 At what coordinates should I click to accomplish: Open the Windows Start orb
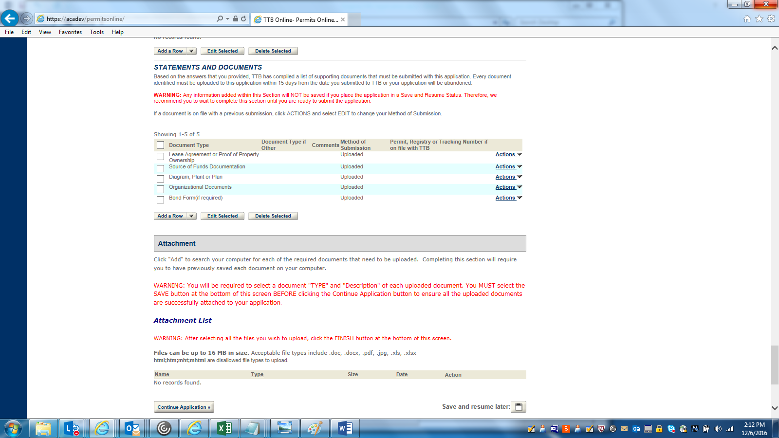13,429
